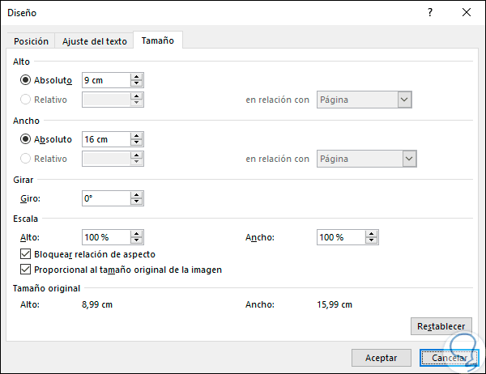Increase Giro rotation with up arrow
This screenshot has width=486, height=374.
pos(137,194)
